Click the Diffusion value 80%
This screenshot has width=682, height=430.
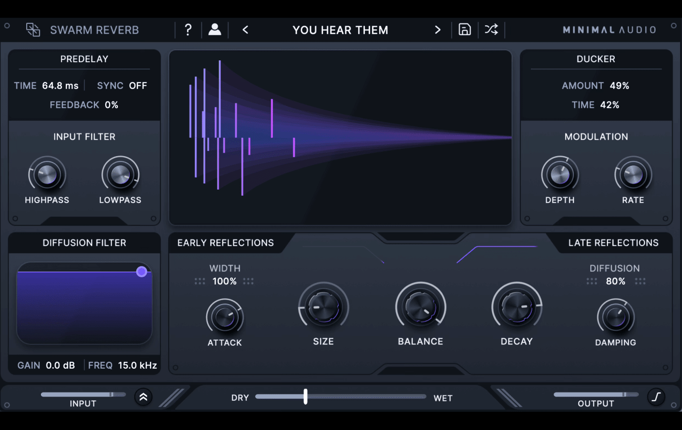pos(616,281)
